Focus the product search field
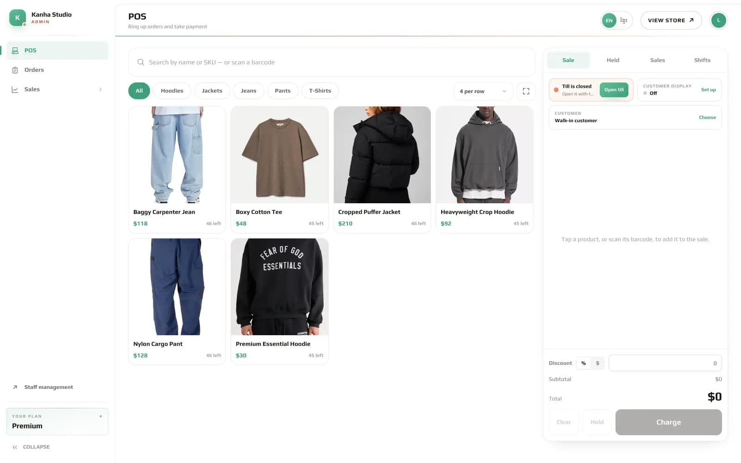The width and height of the screenshot is (741, 463). [x=332, y=62]
